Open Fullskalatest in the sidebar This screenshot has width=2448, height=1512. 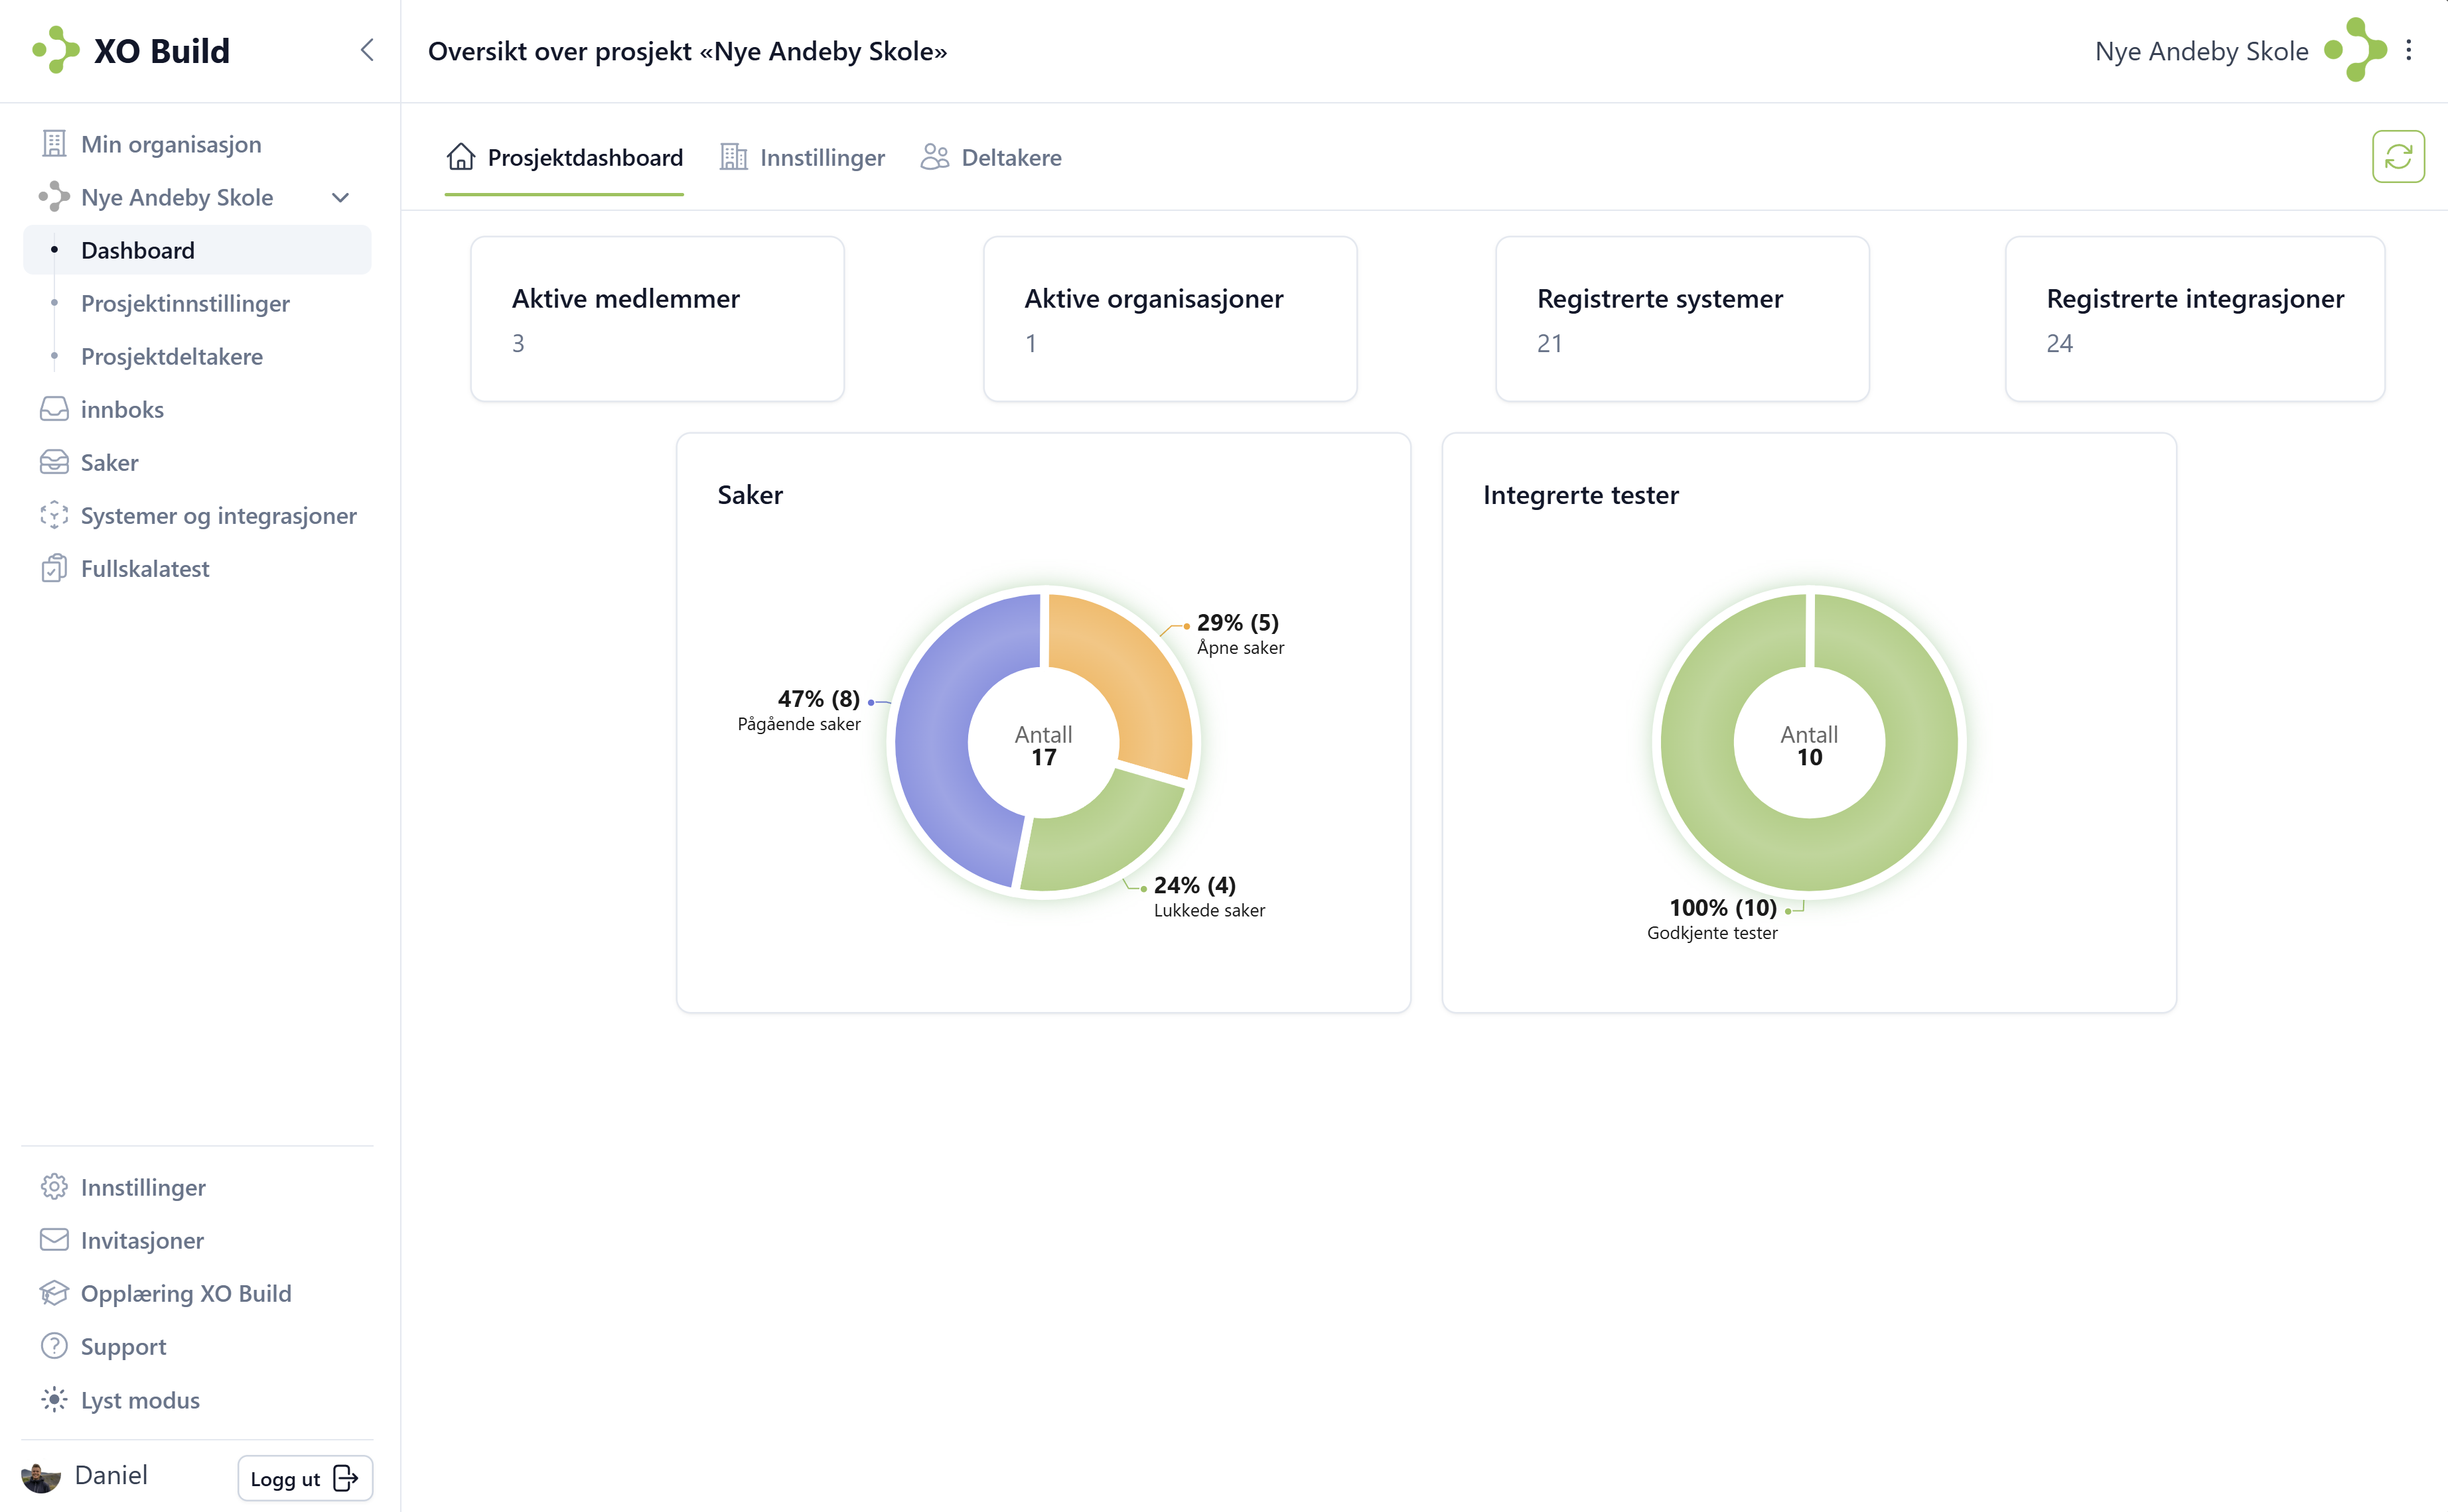pyautogui.click(x=144, y=568)
